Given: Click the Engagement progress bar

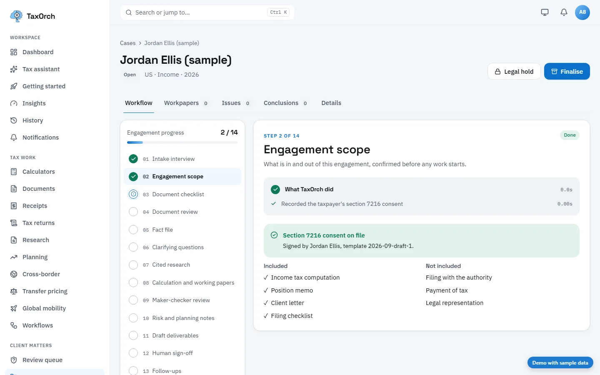Looking at the screenshot, I should coord(182,142).
